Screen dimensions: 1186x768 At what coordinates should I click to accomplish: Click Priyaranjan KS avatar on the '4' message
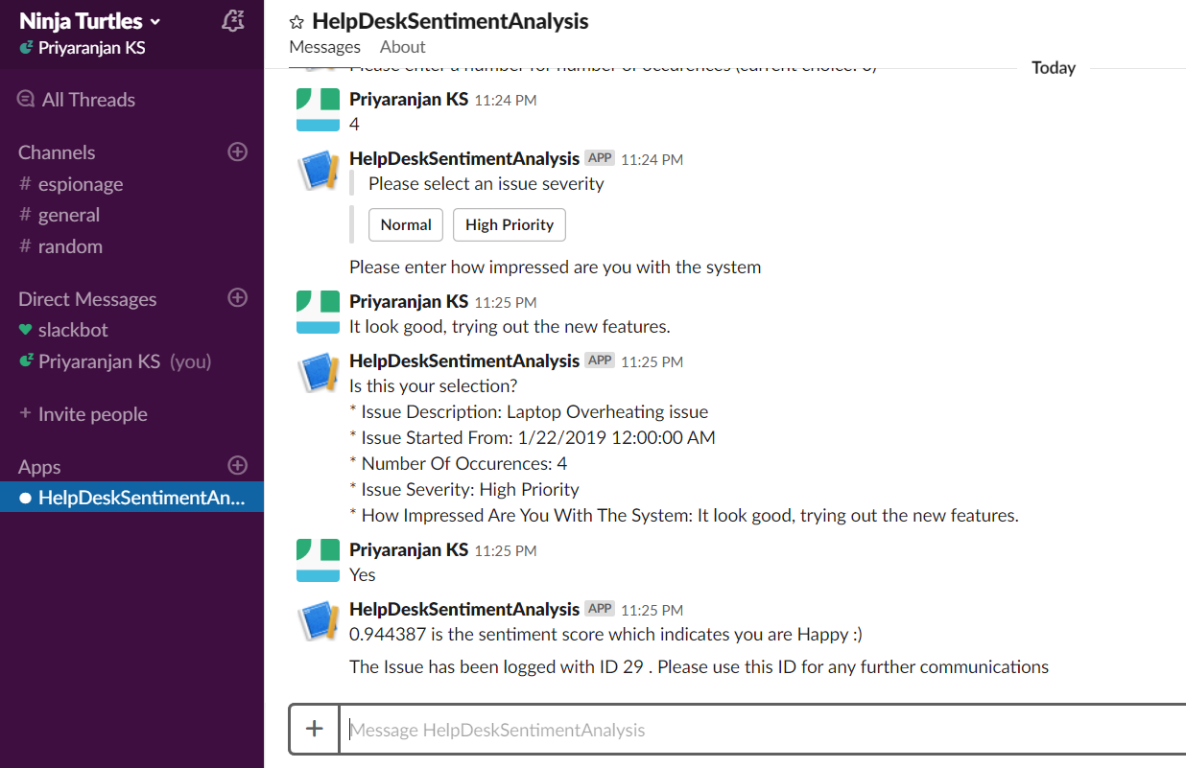pyautogui.click(x=319, y=108)
